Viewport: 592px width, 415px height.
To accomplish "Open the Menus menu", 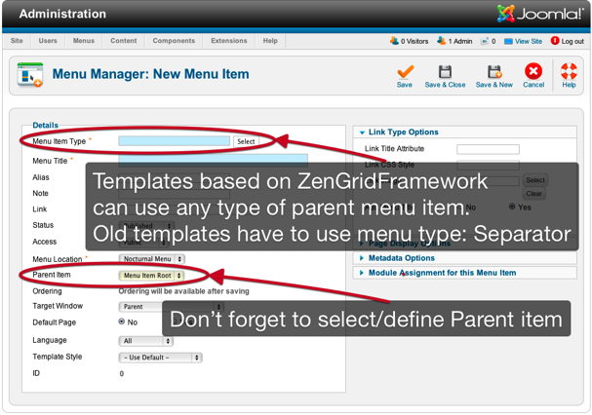I will pyautogui.click(x=84, y=41).
